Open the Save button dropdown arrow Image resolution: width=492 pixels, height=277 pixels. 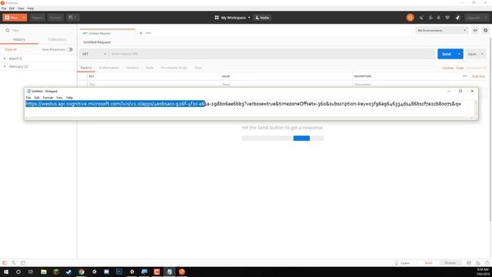click(482, 54)
